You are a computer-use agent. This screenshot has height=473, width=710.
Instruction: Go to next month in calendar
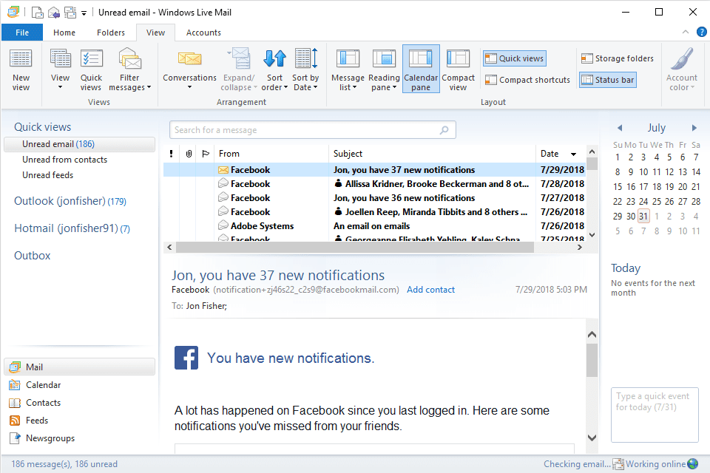click(694, 128)
